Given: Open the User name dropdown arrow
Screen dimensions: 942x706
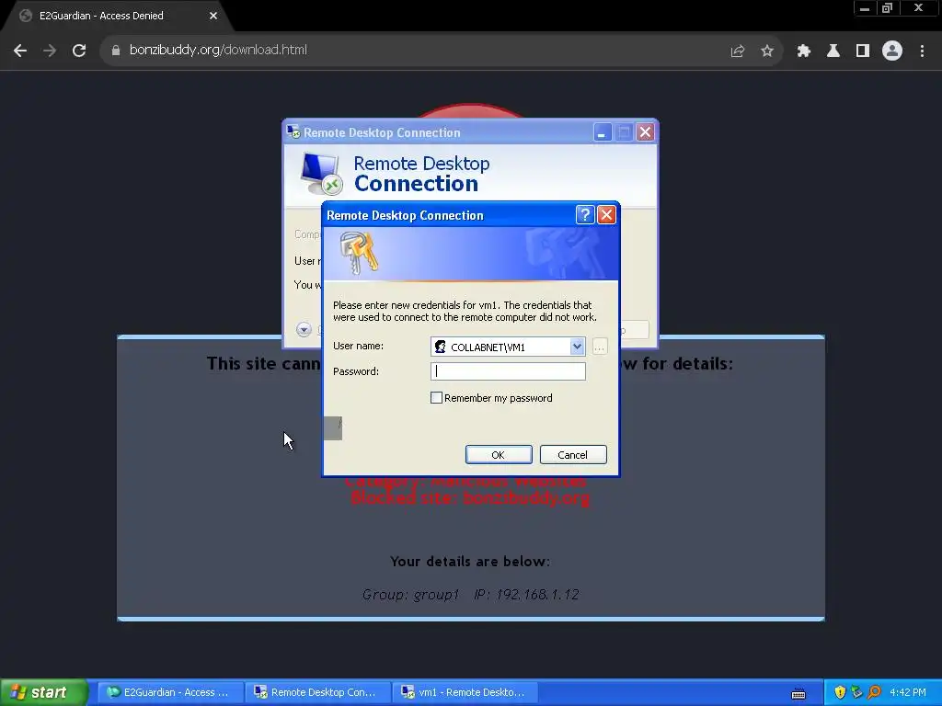Looking at the screenshot, I should (577, 347).
